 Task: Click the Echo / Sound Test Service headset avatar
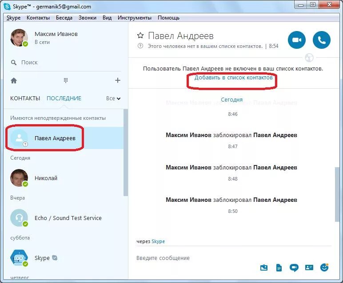(x=19, y=218)
